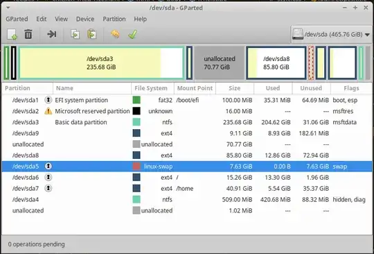Select the small green sda1 block in disk map

point(7,63)
